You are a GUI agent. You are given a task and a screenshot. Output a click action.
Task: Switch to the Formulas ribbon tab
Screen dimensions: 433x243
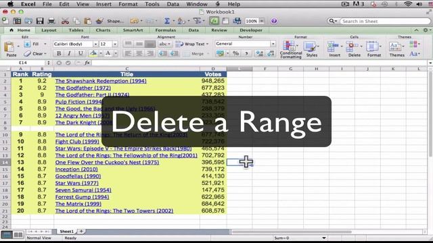(165, 30)
